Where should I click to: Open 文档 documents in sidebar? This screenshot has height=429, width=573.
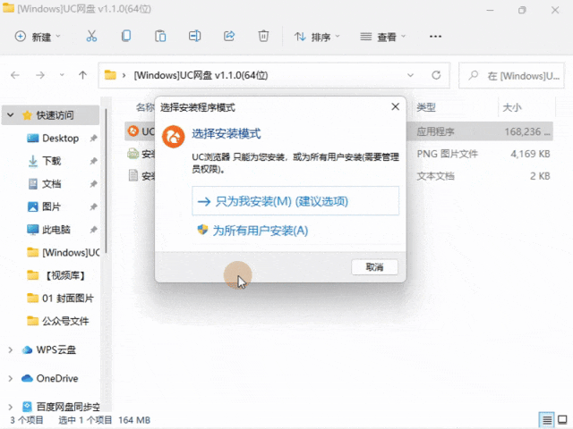coord(45,184)
